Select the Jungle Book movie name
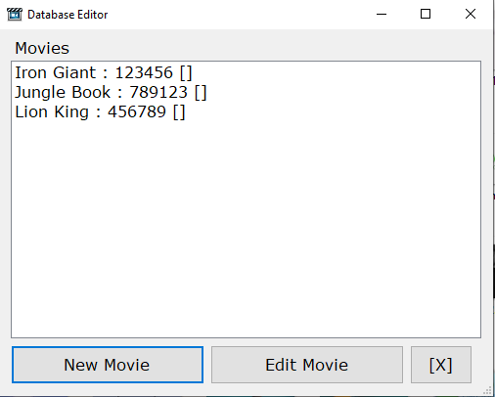This screenshot has height=397, width=495. [63, 92]
